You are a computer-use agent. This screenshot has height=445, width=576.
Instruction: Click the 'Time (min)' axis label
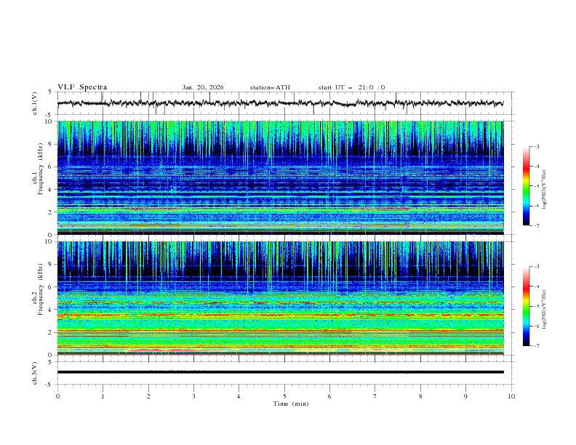click(x=291, y=404)
